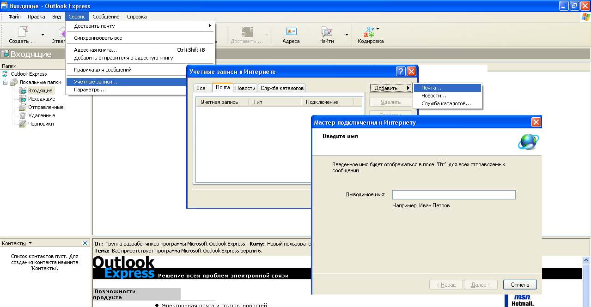Select Служба каталогов... in the Добавить submenu
This screenshot has height=307, width=591.
pos(447,103)
